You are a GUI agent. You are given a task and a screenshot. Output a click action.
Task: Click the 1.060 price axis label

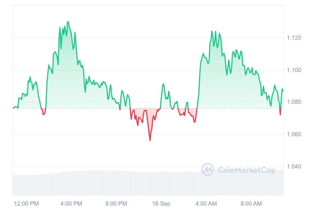pos(294,134)
